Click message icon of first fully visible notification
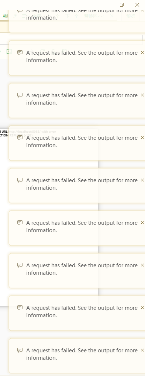The height and width of the screenshot is (376, 145). (20, 53)
